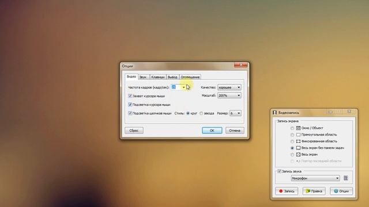Select Весь экран без панели задач
The height and width of the screenshot is (207, 369).
point(292,148)
